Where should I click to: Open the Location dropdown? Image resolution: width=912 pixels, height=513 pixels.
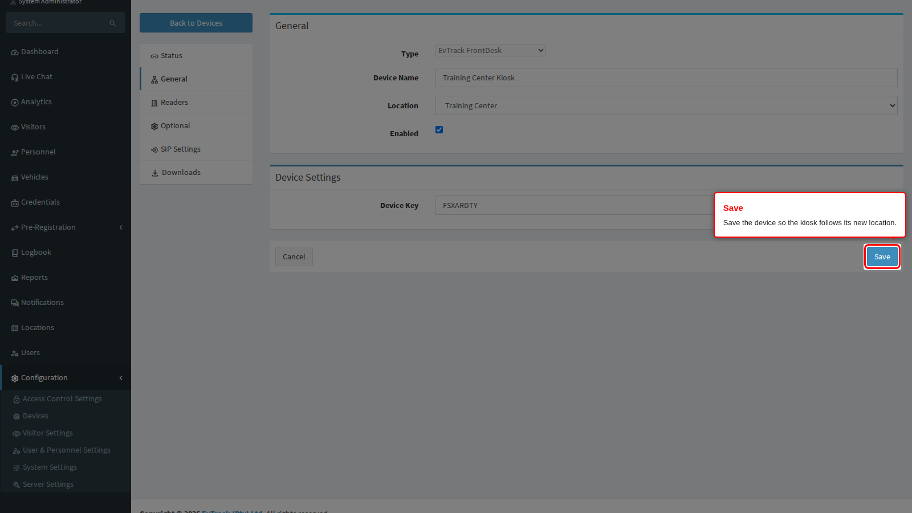point(666,105)
